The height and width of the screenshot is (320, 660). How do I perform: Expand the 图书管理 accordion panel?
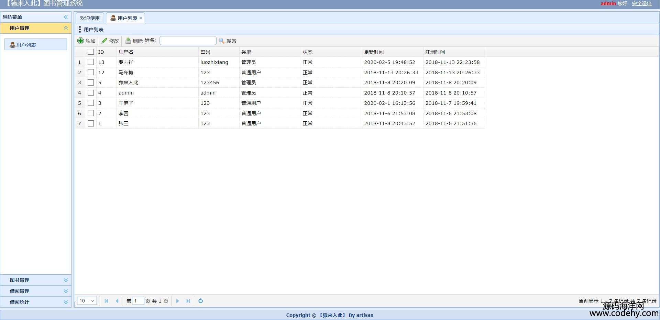(36, 280)
